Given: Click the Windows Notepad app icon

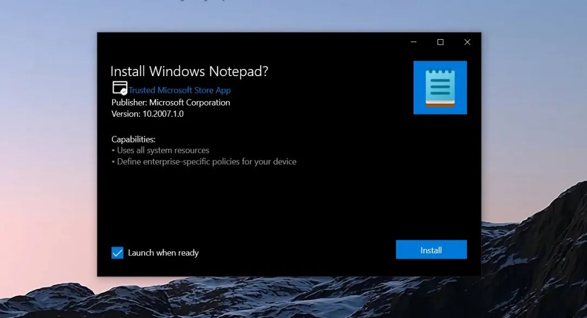Looking at the screenshot, I should coord(440,88).
